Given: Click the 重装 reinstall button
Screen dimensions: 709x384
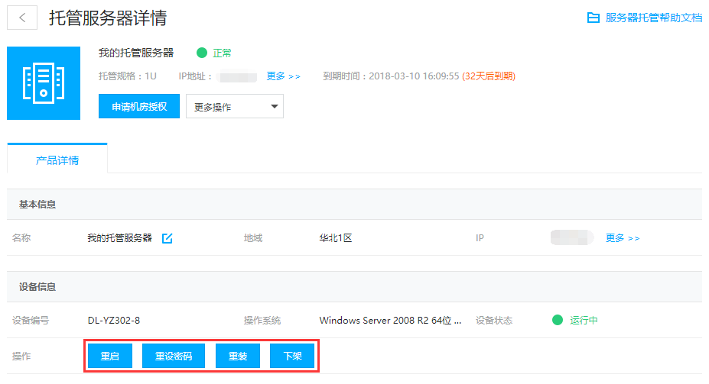Looking at the screenshot, I should tap(238, 357).
